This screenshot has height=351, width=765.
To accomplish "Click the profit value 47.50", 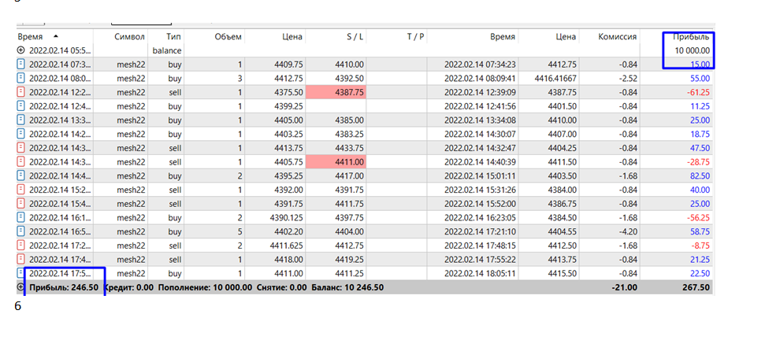I will pyautogui.click(x=700, y=148).
